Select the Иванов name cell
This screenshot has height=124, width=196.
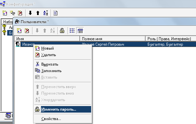(29, 44)
